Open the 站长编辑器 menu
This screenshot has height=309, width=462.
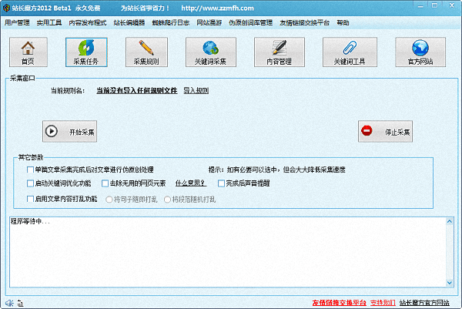coord(130,23)
